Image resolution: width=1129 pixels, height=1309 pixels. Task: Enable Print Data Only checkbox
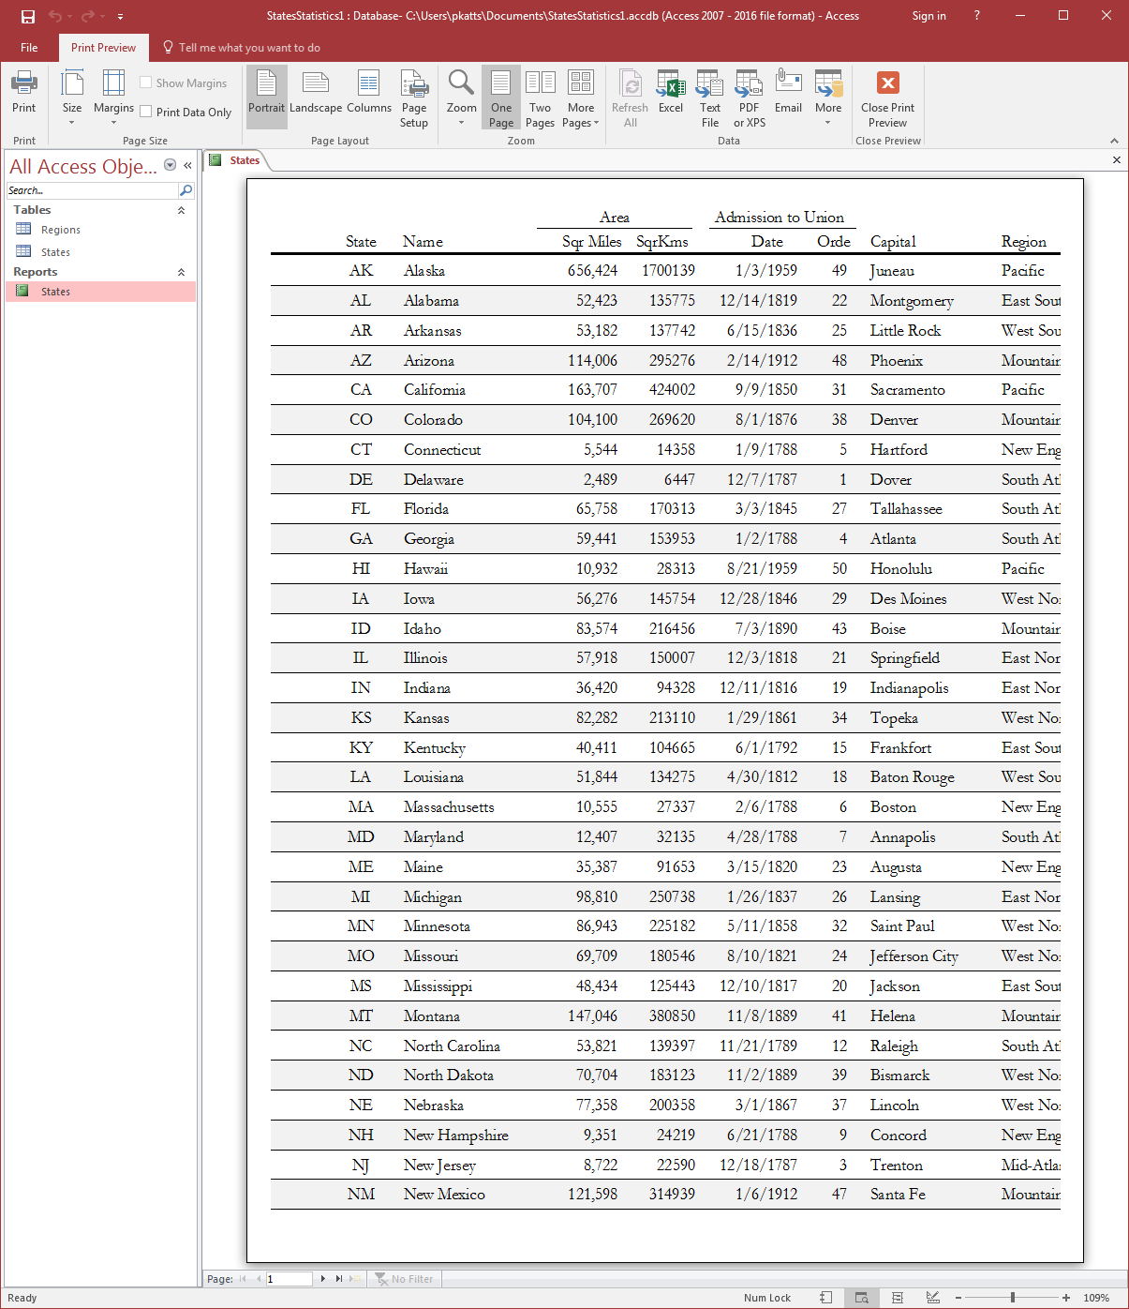pos(146,112)
